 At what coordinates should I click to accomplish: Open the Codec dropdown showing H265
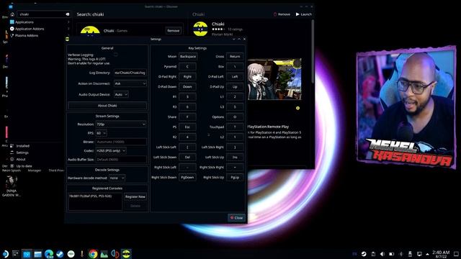(x=111, y=150)
